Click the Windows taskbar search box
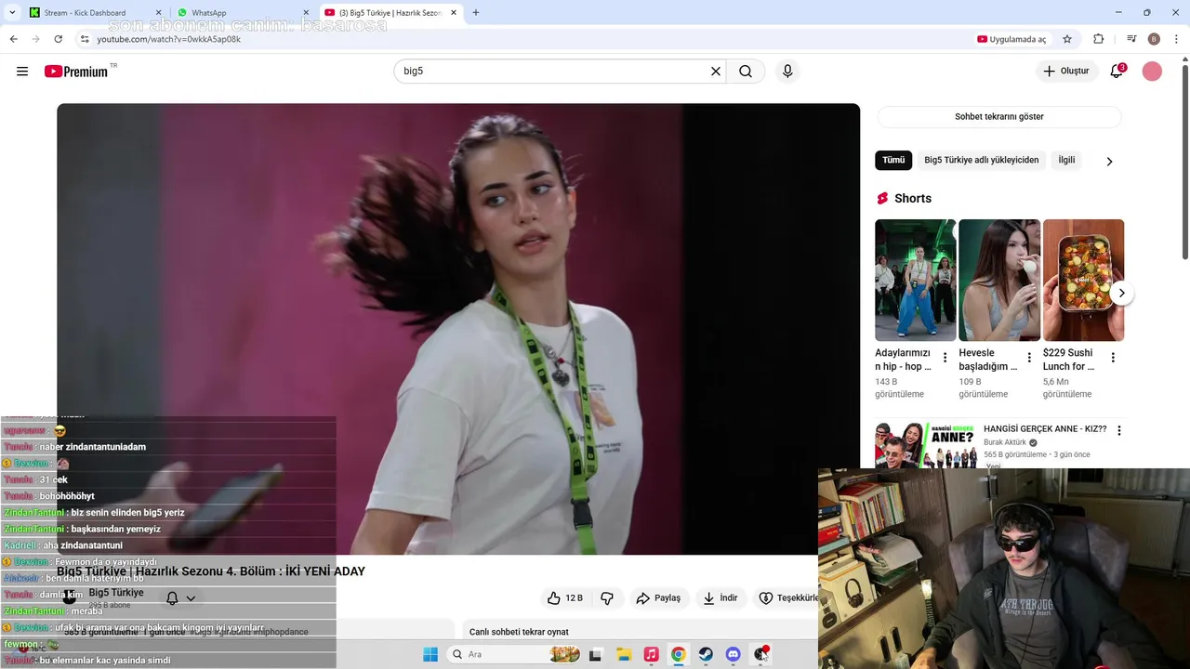1190x669 pixels. pyautogui.click(x=514, y=654)
